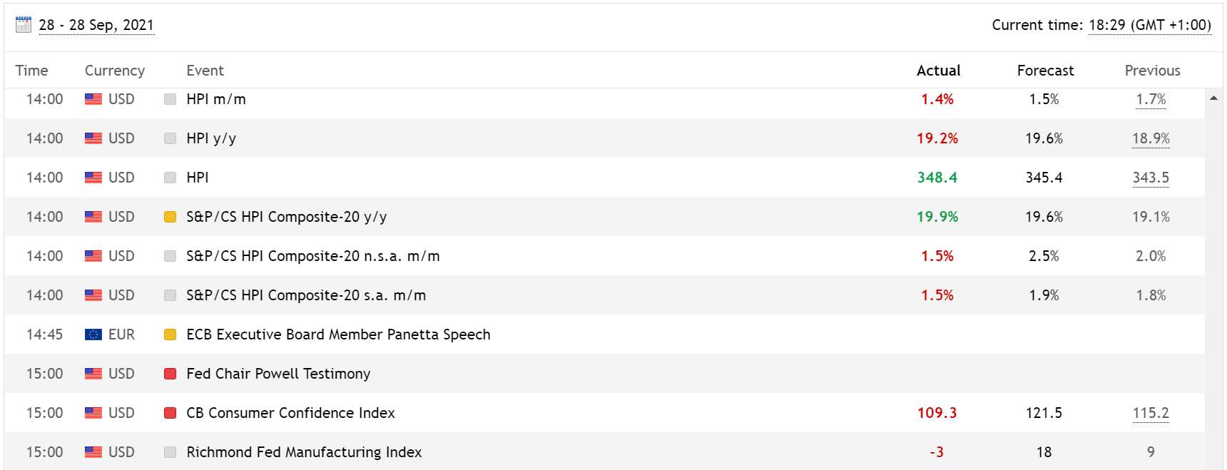Click yellow impact marker for Composite-20 y/y
The width and height of the screenshot is (1227, 470).
170,217
